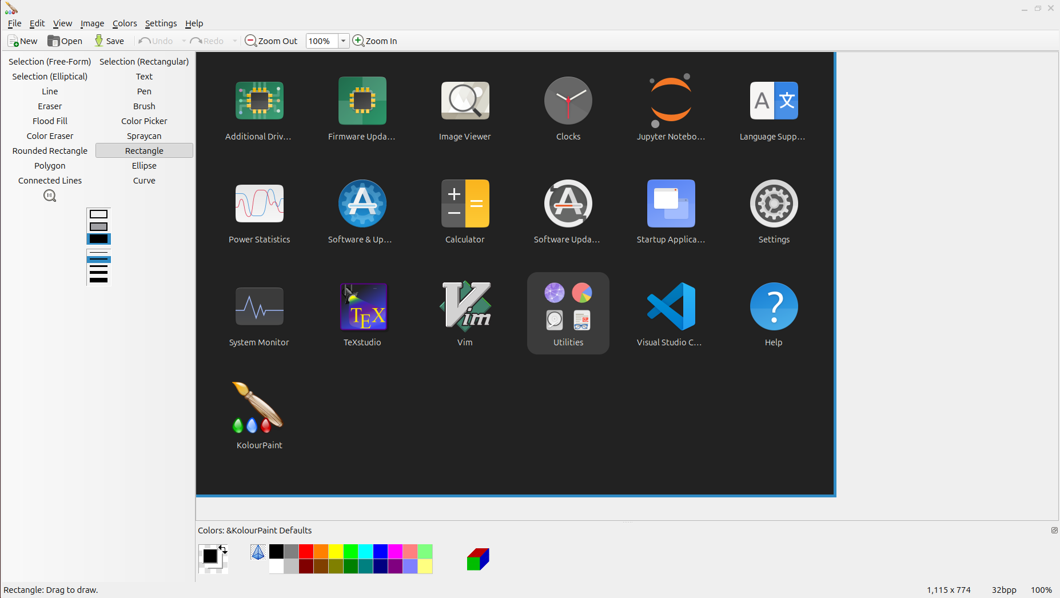Open the Colors menu
The width and height of the screenshot is (1060, 598).
[x=125, y=23]
